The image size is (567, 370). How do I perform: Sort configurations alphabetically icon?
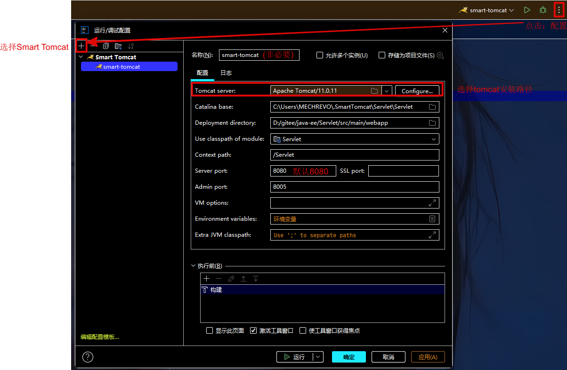click(131, 46)
